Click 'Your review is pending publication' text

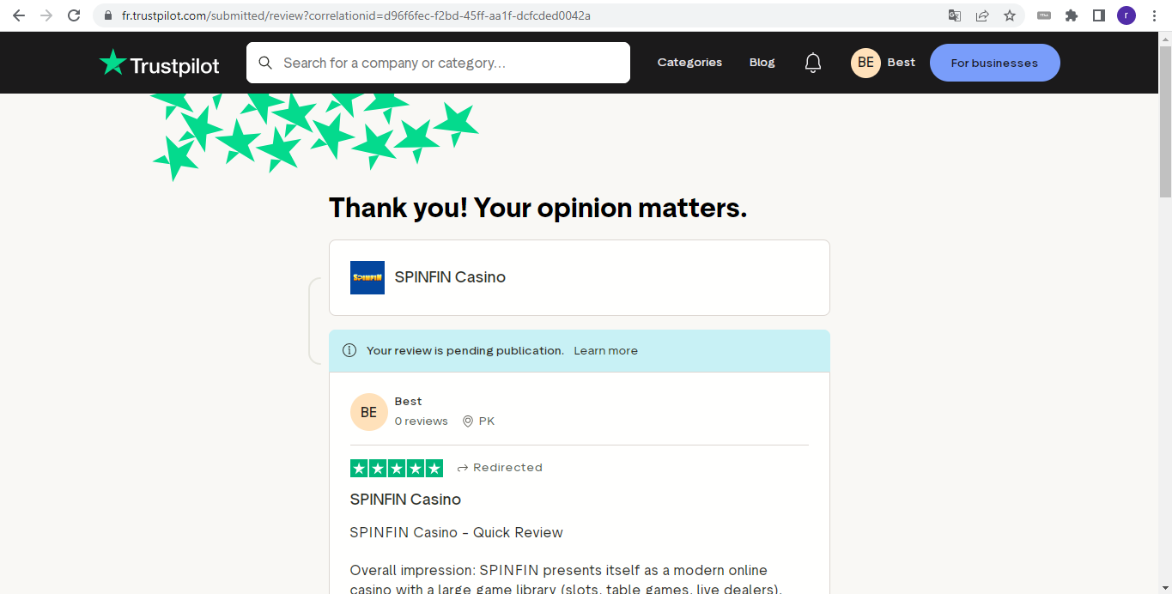point(465,350)
